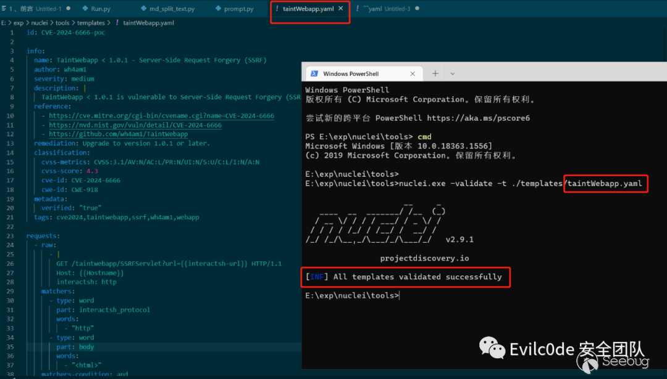The width and height of the screenshot is (667, 379).
Task: Open the aka.ms/pscore6 link in PowerShell
Action: [479, 118]
